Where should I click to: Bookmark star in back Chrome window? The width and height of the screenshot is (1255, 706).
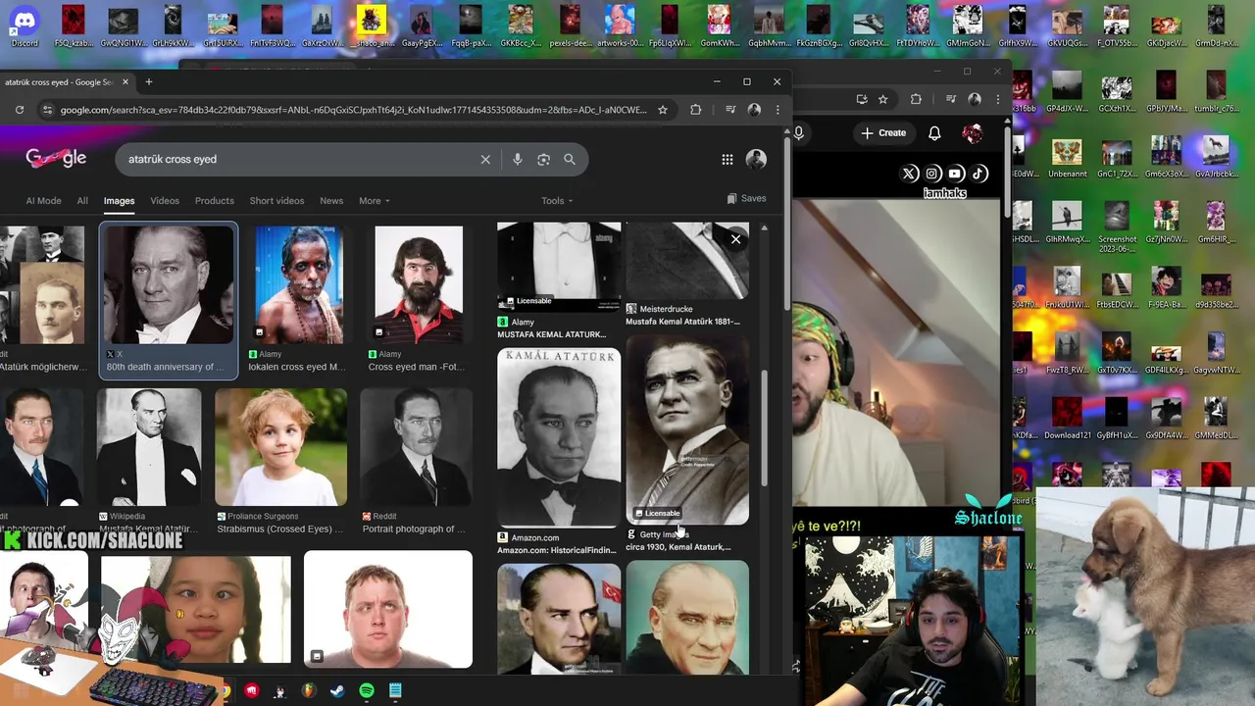coord(883,99)
